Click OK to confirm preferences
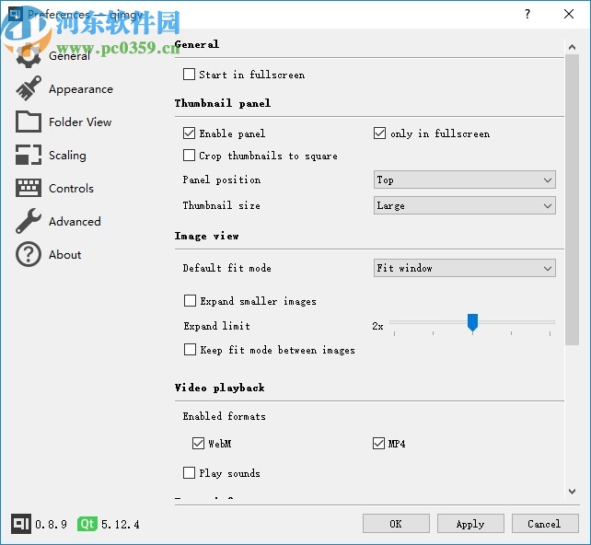Viewport: 591px width, 545px height. point(396,524)
